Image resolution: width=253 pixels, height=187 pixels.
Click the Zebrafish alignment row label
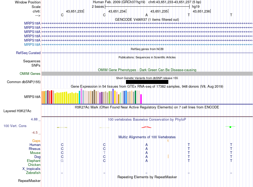click(x=33, y=173)
